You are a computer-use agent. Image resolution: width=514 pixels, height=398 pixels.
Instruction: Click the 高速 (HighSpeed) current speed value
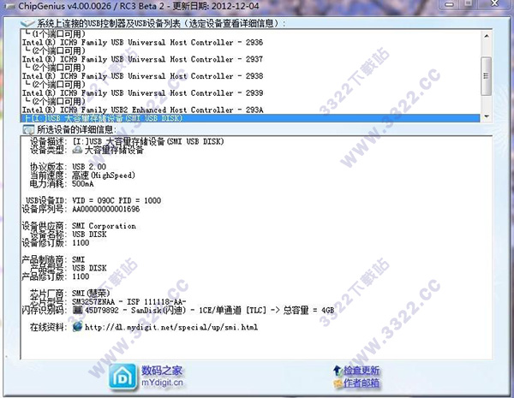tap(104, 175)
